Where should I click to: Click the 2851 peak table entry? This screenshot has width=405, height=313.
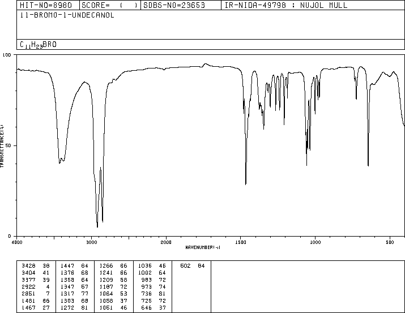tap(36, 294)
